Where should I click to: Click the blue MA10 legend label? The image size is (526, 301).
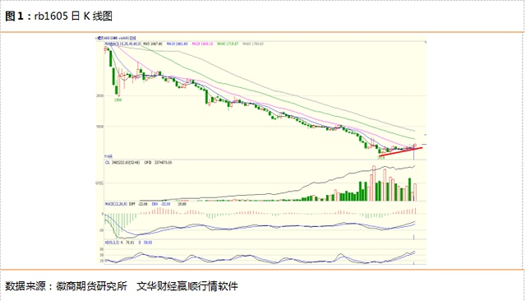178,44
